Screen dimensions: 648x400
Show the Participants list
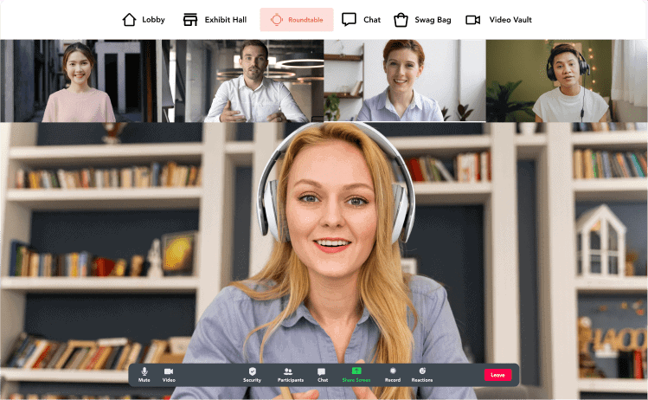290,374
